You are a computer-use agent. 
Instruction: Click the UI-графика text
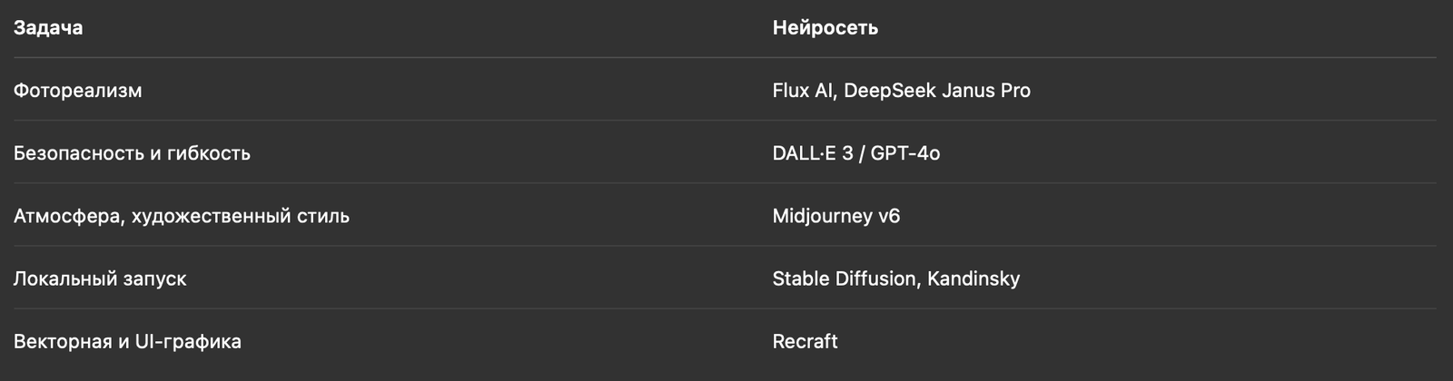point(188,342)
